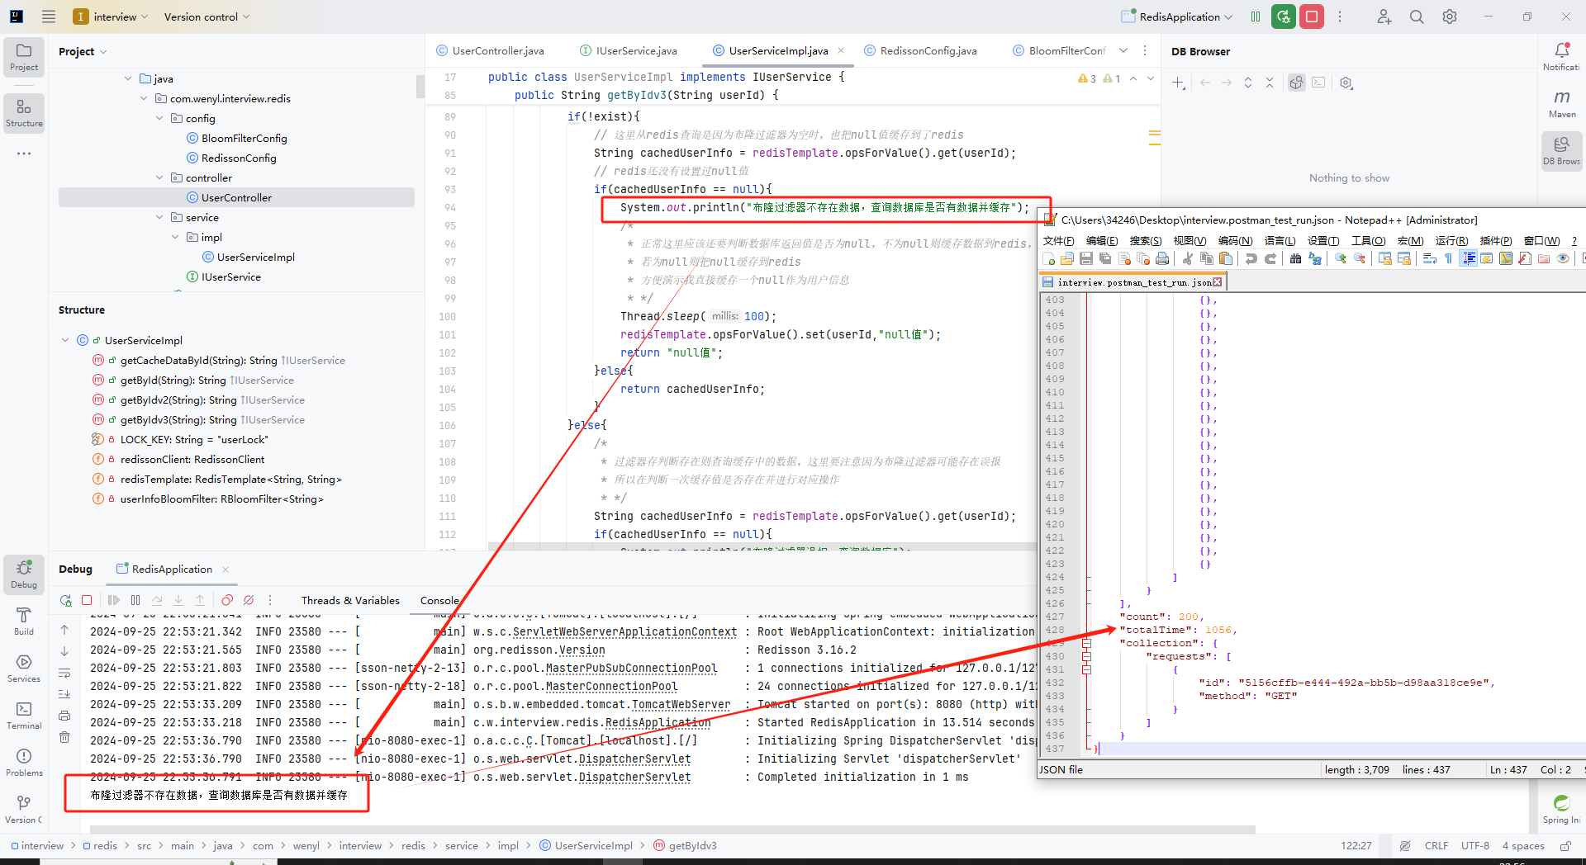Screen dimensions: 1586x865
Task: Click Find binoculars icon in Notepad++
Action: [1295, 259]
